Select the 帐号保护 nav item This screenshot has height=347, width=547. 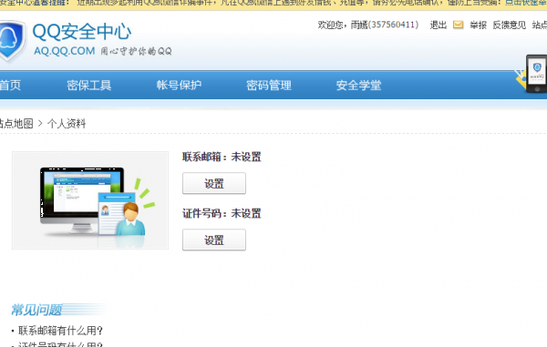[179, 85]
